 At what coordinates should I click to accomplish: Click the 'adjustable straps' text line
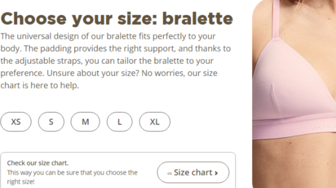click(107, 61)
